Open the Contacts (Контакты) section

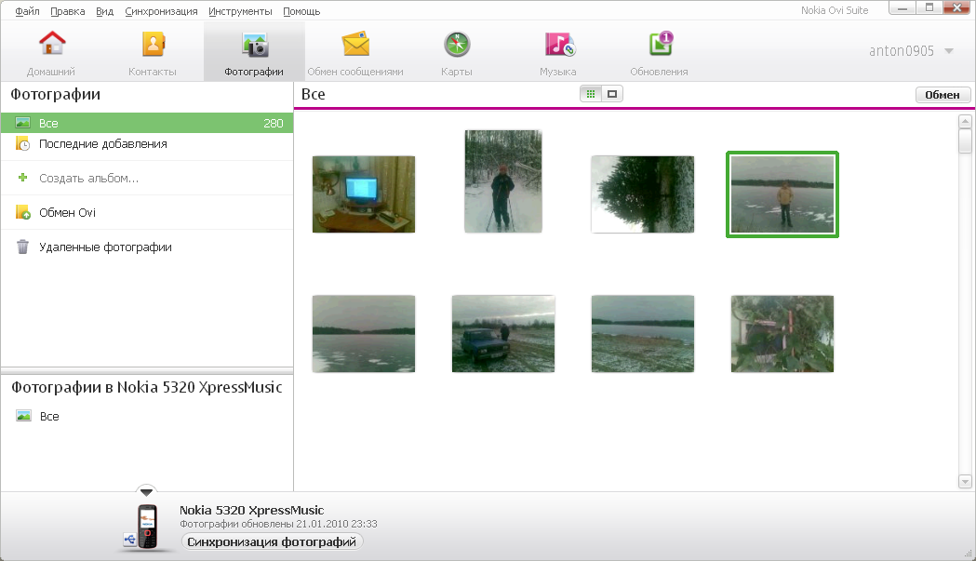pos(153,54)
